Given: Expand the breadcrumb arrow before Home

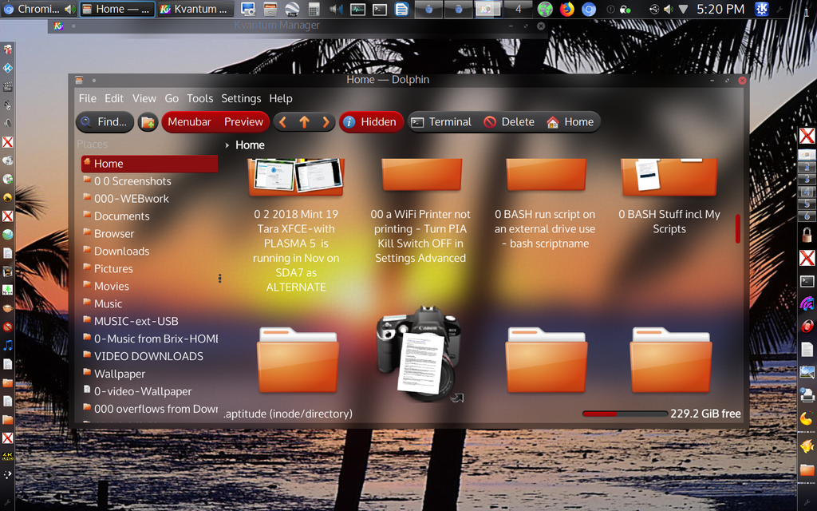Looking at the screenshot, I should [x=227, y=145].
